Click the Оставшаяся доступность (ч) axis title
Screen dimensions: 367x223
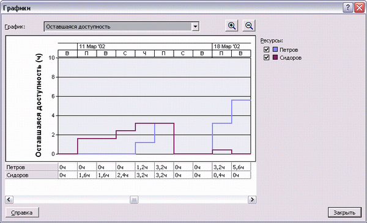click(x=39, y=105)
